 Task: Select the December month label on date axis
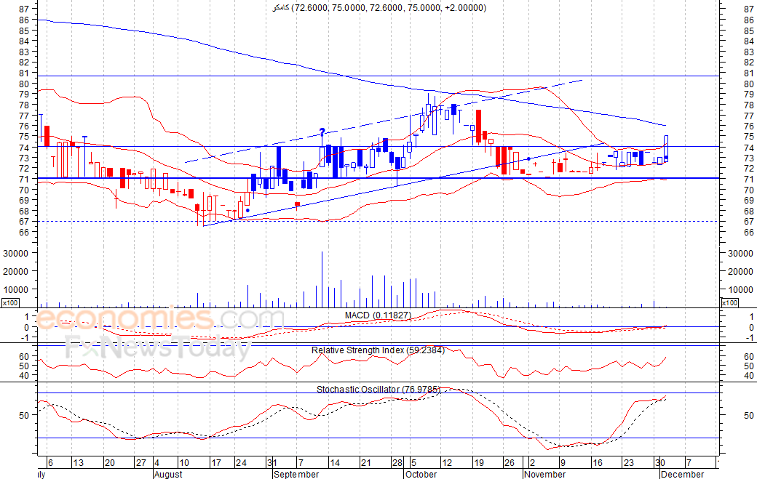point(682,474)
